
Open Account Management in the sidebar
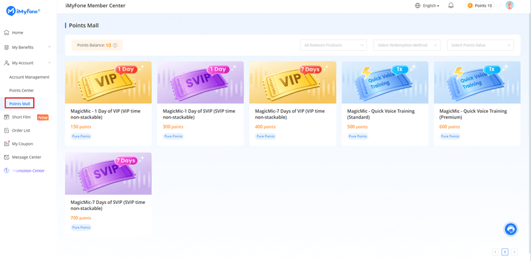[29, 77]
